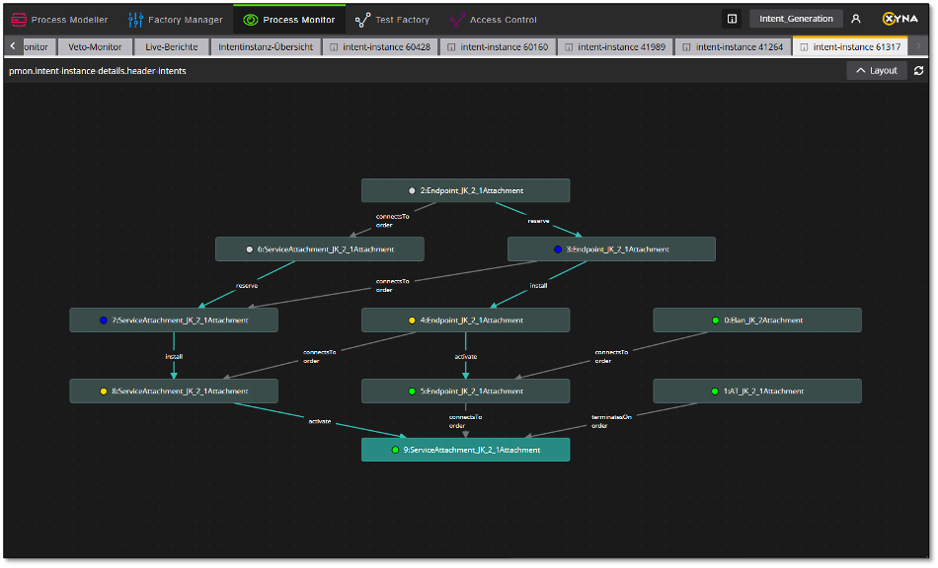Click the panel icon left of Intent_Generation
938x568 pixels.
click(x=732, y=19)
